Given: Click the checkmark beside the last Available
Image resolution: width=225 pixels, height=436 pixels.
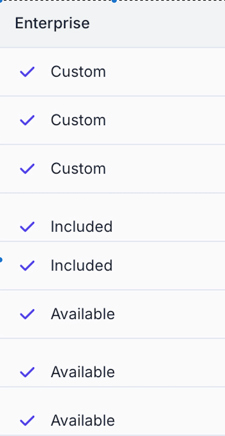Looking at the screenshot, I should tap(27, 420).
